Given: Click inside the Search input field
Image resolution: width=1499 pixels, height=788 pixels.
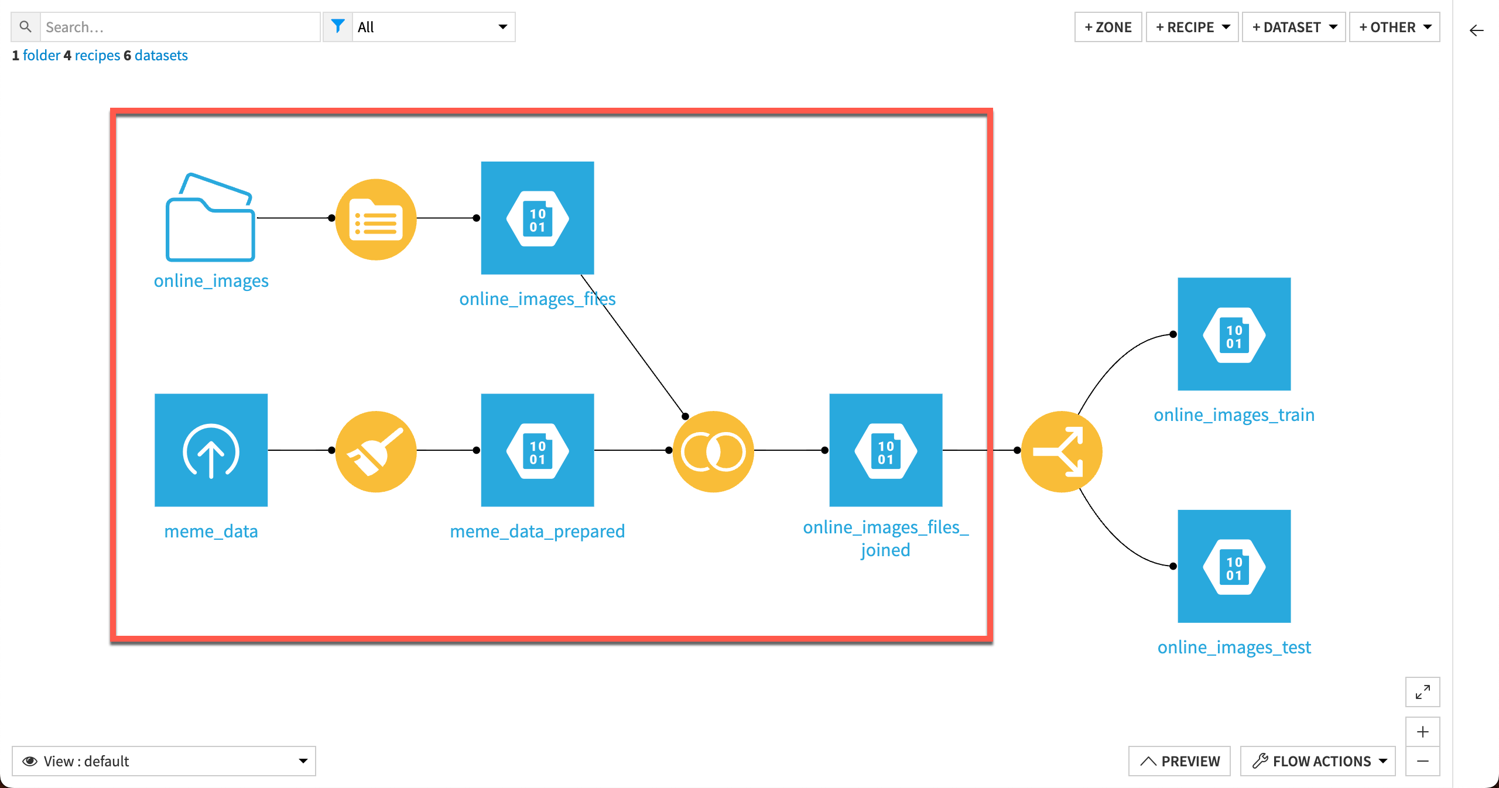Looking at the screenshot, I should 176,26.
